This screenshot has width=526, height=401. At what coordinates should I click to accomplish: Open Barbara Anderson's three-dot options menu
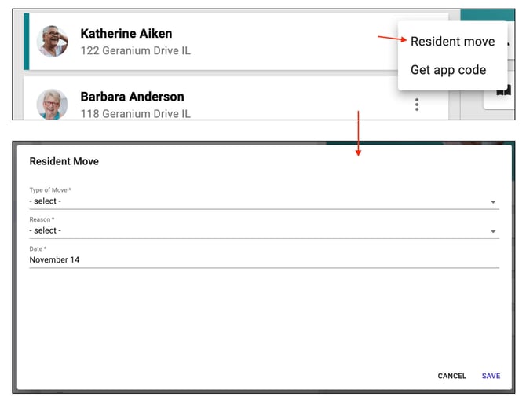(x=416, y=105)
